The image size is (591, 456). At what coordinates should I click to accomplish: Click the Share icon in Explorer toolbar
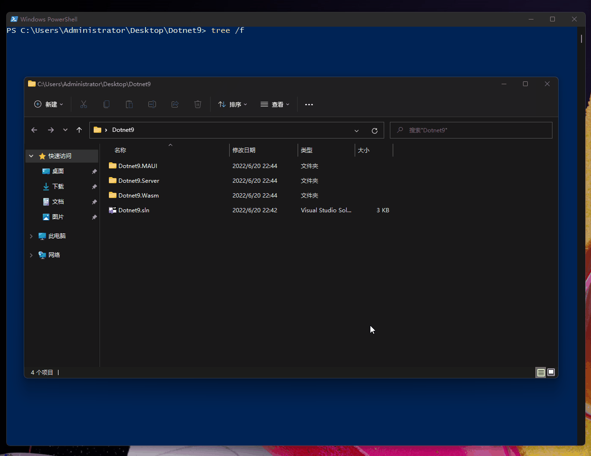coord(175,104)
